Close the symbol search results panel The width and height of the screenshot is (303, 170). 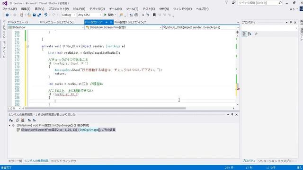237,114
